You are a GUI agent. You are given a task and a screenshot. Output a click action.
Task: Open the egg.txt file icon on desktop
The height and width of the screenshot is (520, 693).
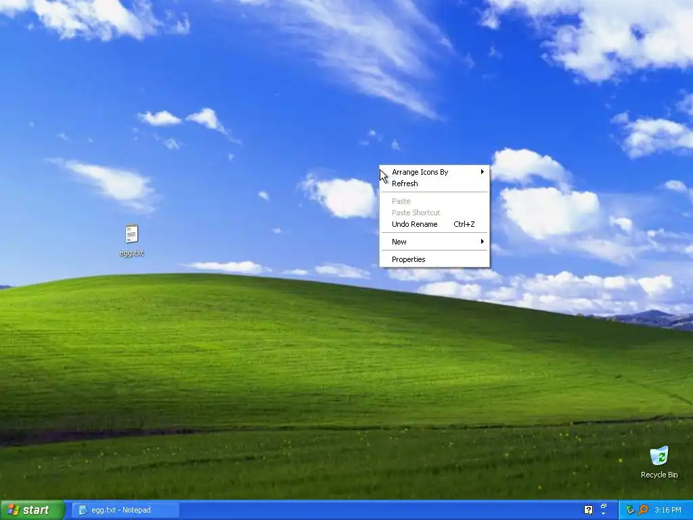[x=132, y=234]
